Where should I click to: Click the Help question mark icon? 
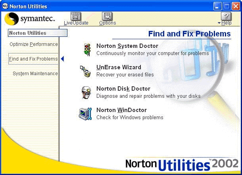click(226, 16)
